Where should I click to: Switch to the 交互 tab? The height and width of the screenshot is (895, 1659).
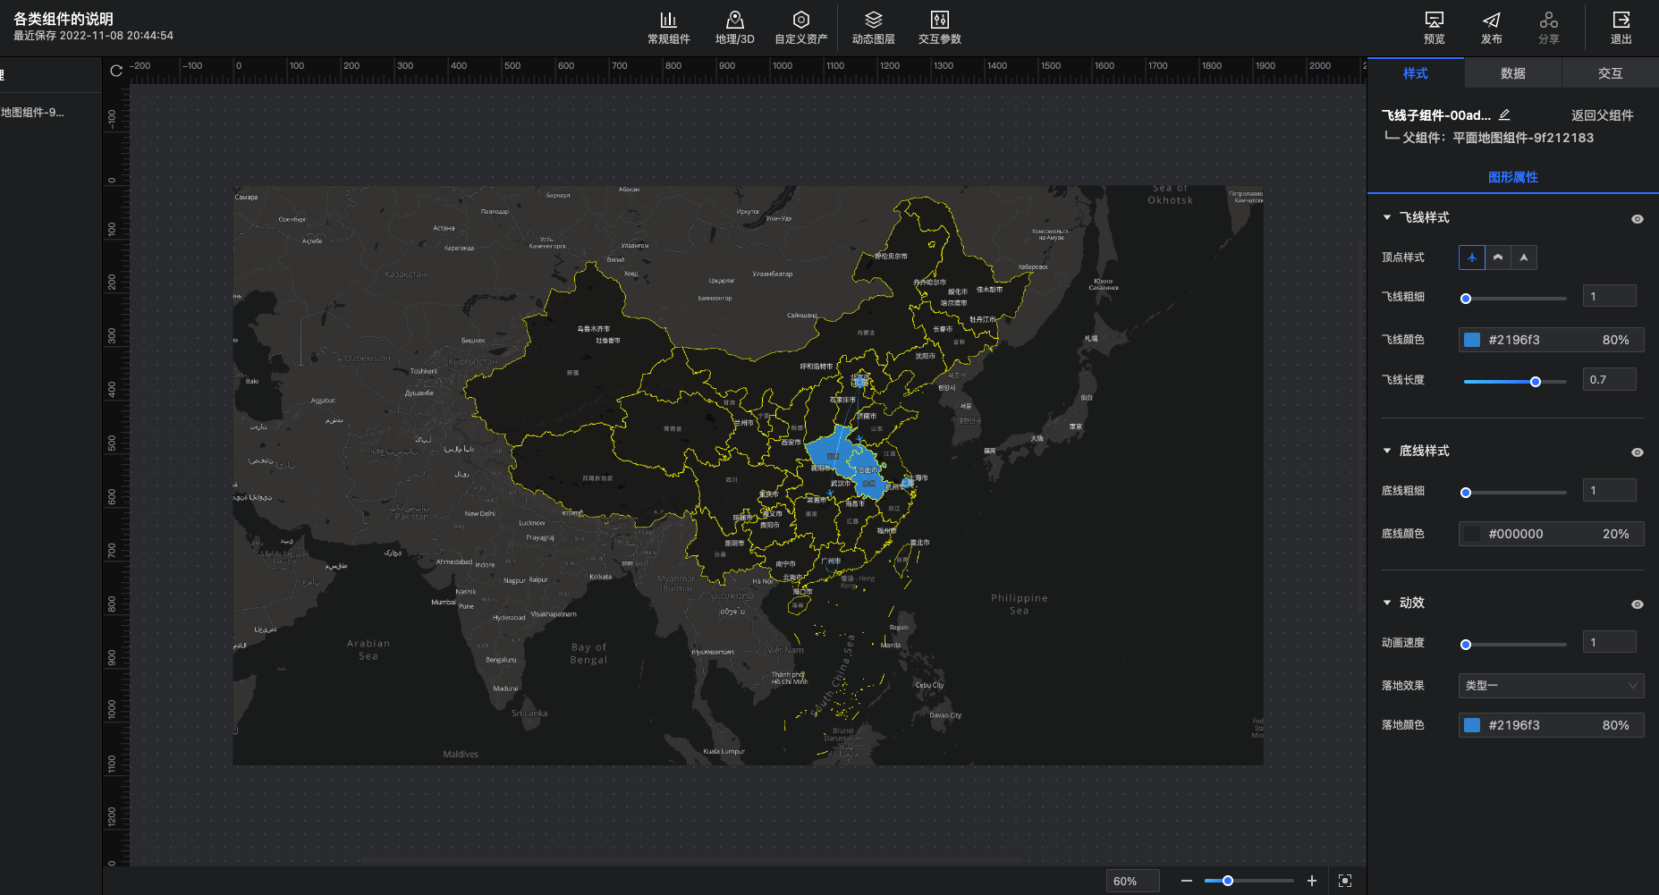point(1610,73)
